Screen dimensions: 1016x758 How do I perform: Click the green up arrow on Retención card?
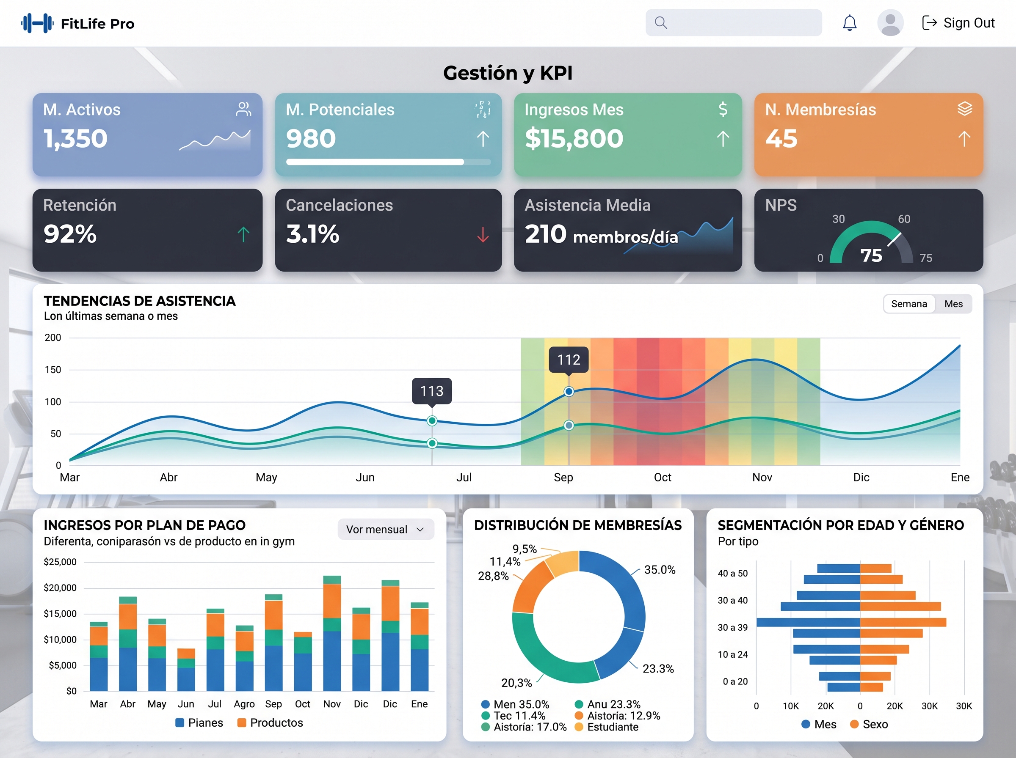point(243,234)
